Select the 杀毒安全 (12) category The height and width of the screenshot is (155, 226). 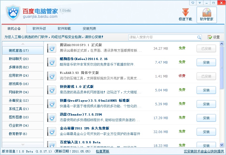click(19, 101)
